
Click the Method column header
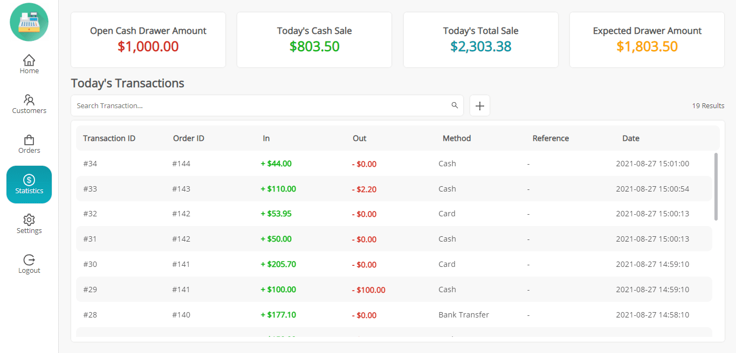pos(456,138)
